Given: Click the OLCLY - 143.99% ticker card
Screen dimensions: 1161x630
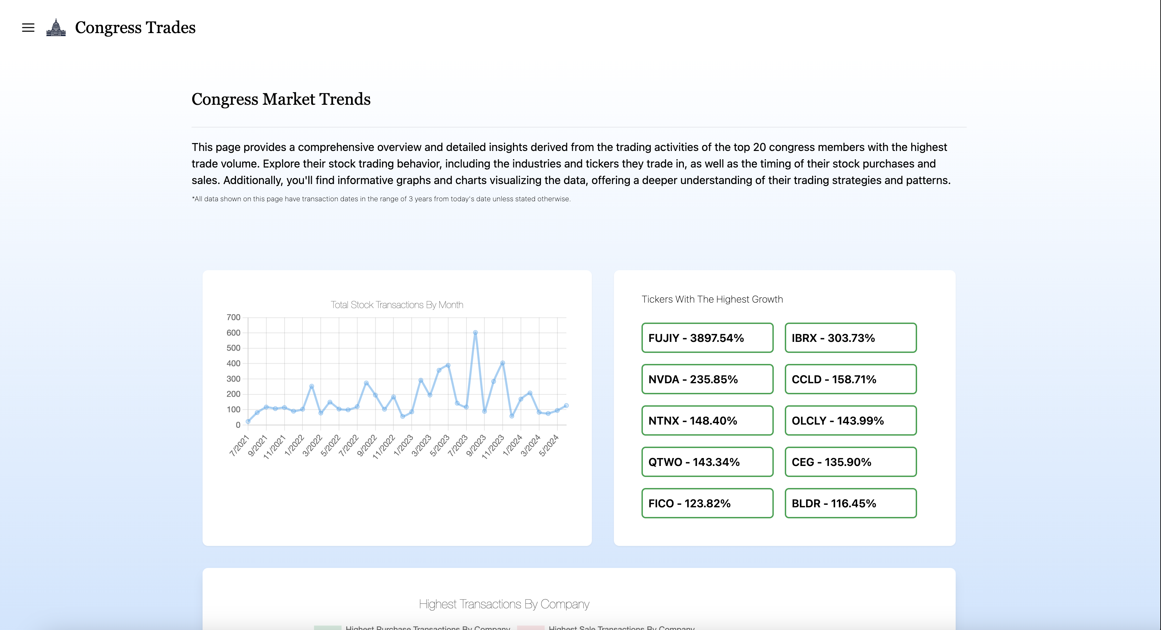Looking at the screenshot, I should click(x=851, y=421).
